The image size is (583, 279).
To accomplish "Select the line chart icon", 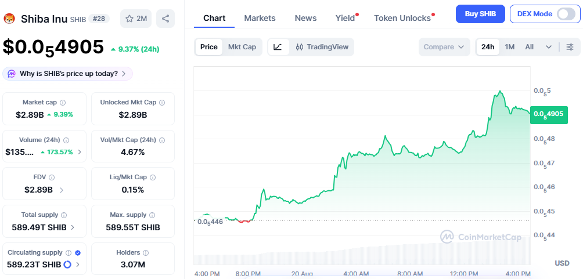I will [x=278, y=47].
